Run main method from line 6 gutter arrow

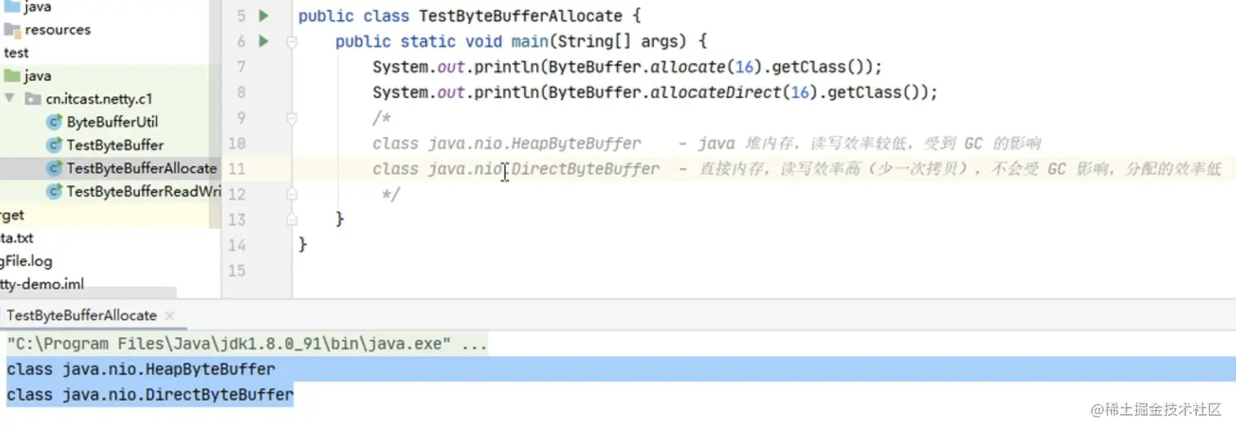[263, 41]
